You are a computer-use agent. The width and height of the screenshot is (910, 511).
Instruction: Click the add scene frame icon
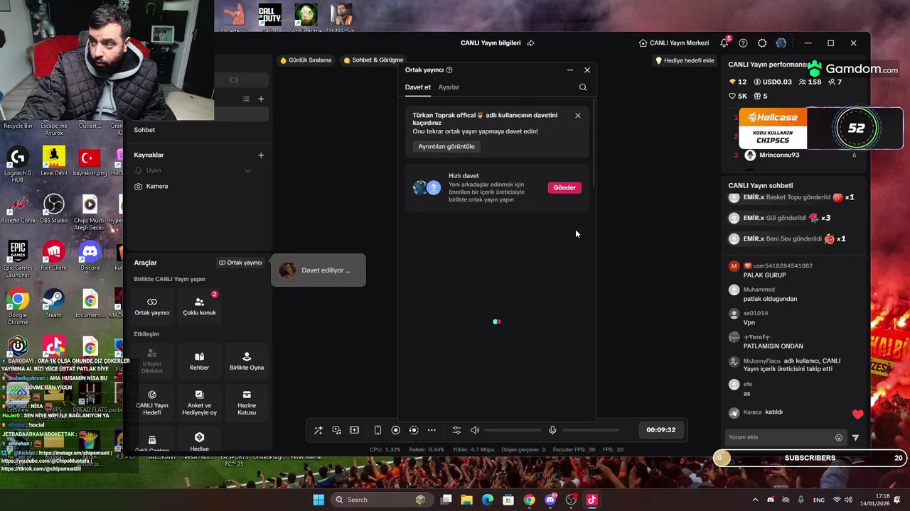[x=355, y=430]
